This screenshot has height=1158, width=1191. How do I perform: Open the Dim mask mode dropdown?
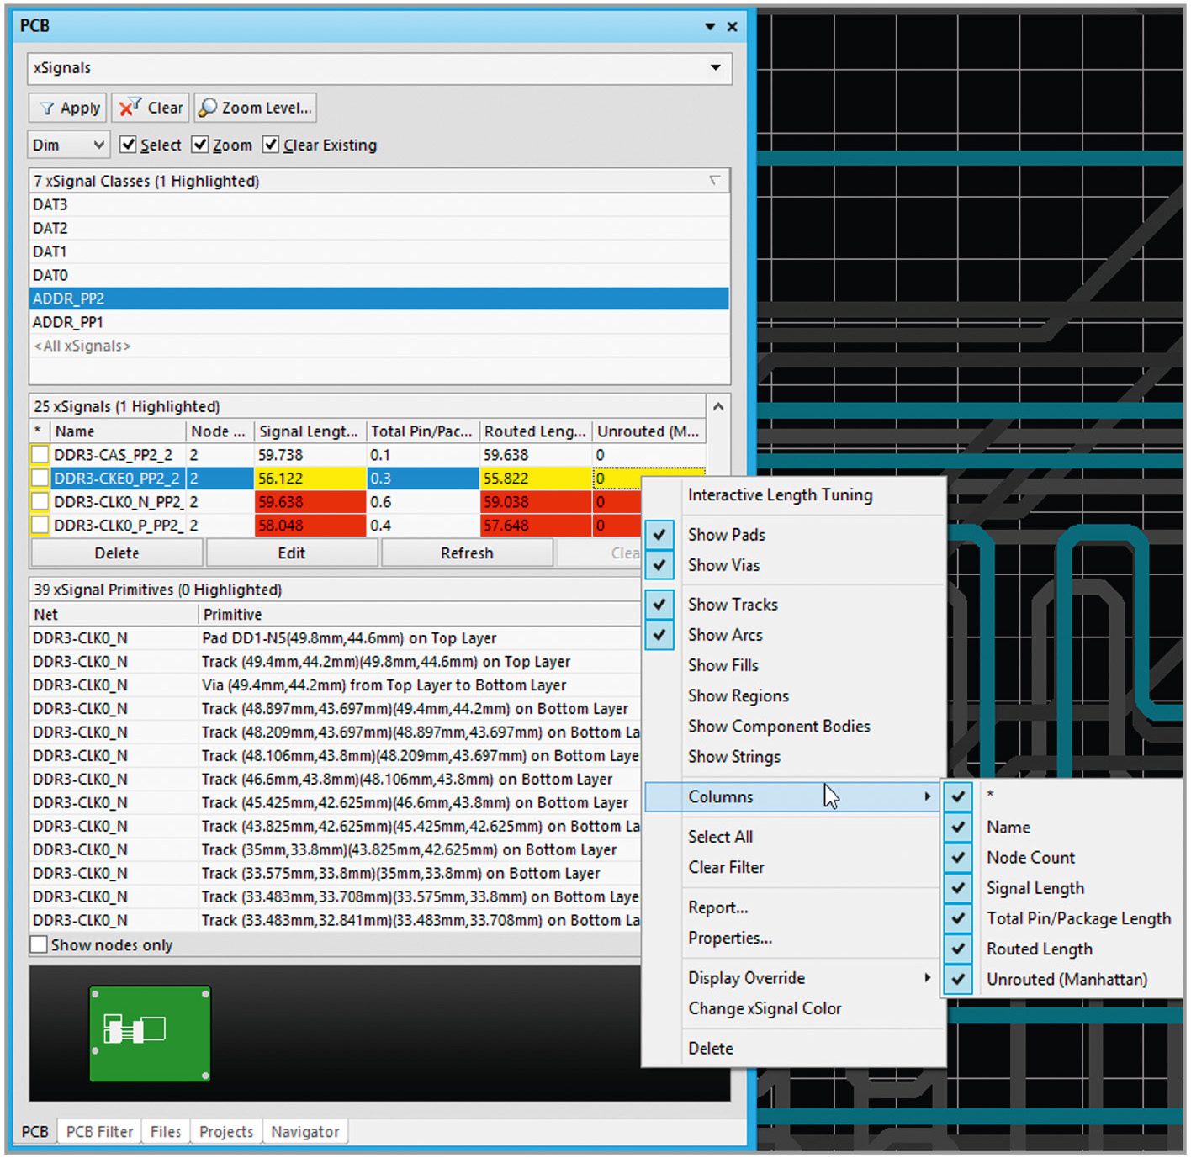pyautogui.click(x=69, y=145)
